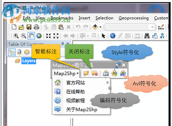
Task: Click the Full Extent globe icon
Action: (x=39, y=36)
